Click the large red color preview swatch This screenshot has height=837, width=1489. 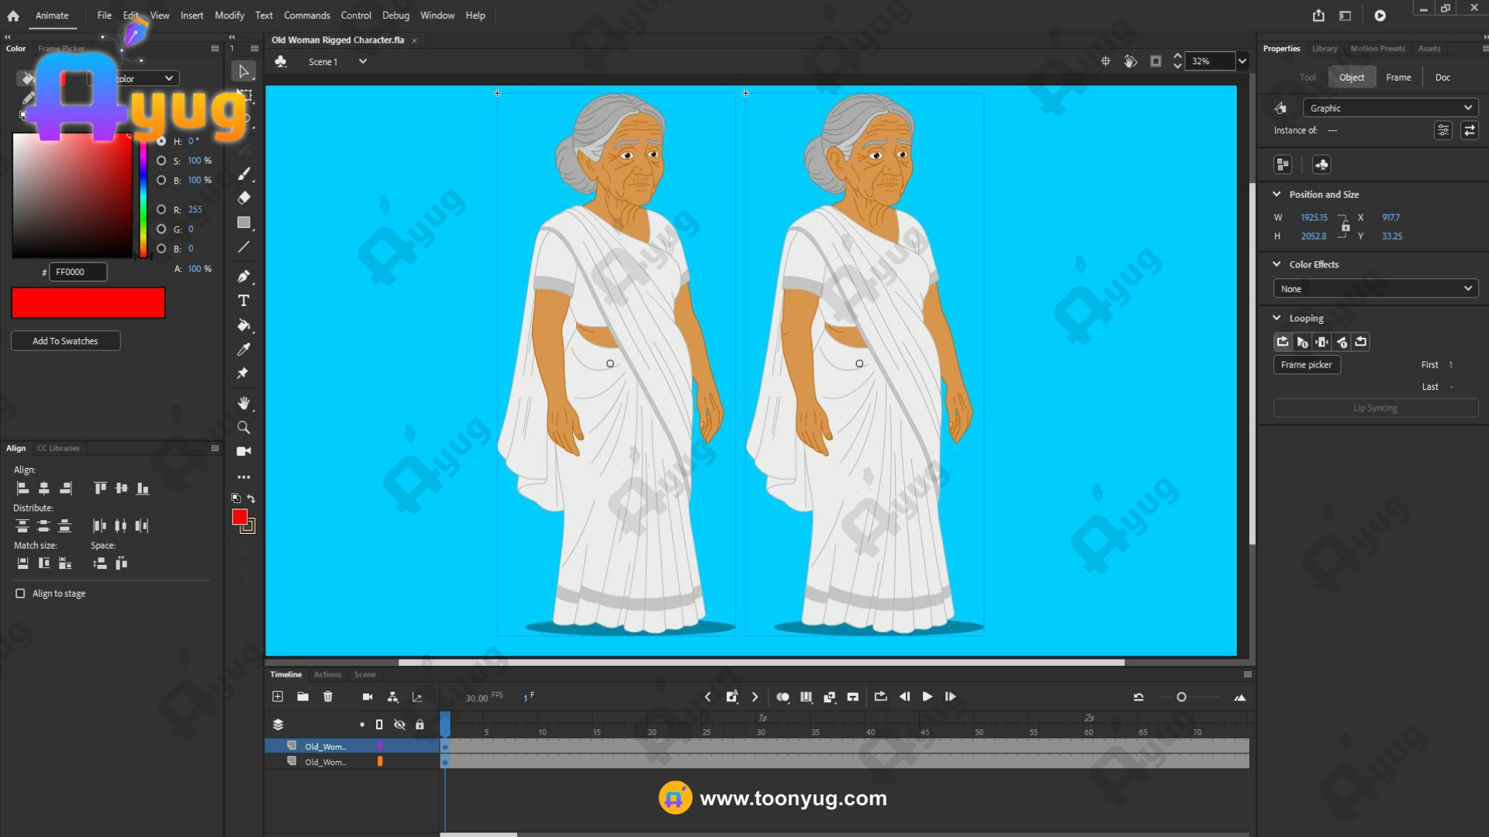click(x=88, y=303)
